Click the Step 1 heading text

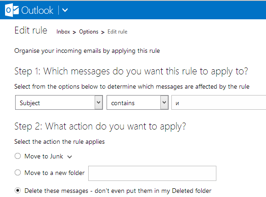[131, 71]
